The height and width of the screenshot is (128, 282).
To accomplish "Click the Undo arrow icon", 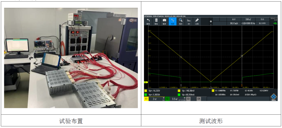I will [x=148, y=21].
